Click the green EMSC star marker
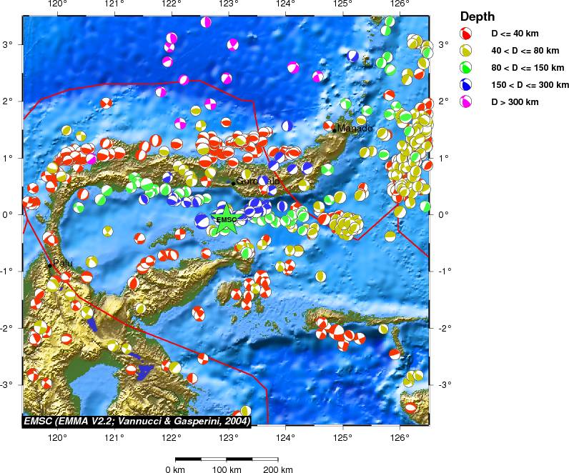569x473 pixels. tap(226, 220)
